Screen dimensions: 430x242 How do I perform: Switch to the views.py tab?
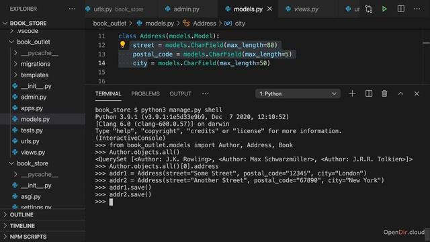coord(306,9)
